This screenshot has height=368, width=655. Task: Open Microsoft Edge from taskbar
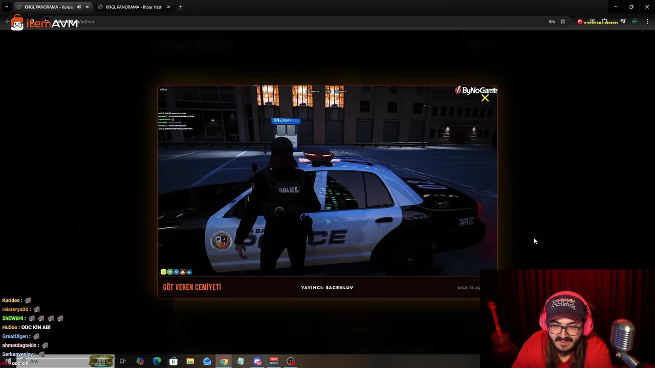157,362
